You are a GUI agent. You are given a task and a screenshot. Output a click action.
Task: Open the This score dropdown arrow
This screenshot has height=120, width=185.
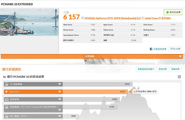pyautogui.click(x=60, y=92)
